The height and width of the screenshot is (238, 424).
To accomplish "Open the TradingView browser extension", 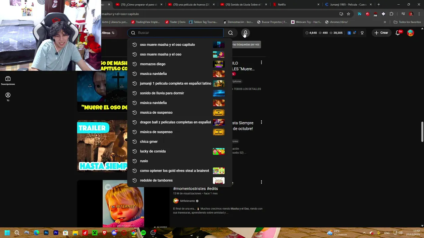I will pos(359,14).
